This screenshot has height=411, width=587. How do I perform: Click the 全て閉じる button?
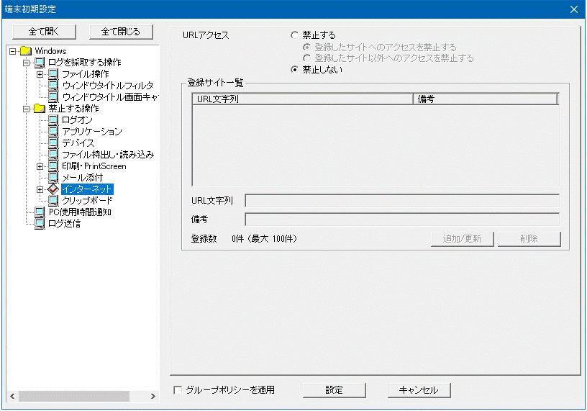(121, 32)
